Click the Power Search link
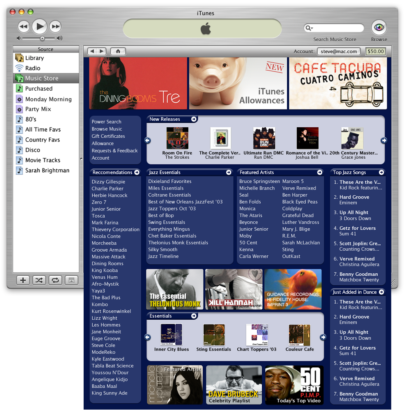Image resolution: width=404 pixels, height=412 pixels. 106,122
